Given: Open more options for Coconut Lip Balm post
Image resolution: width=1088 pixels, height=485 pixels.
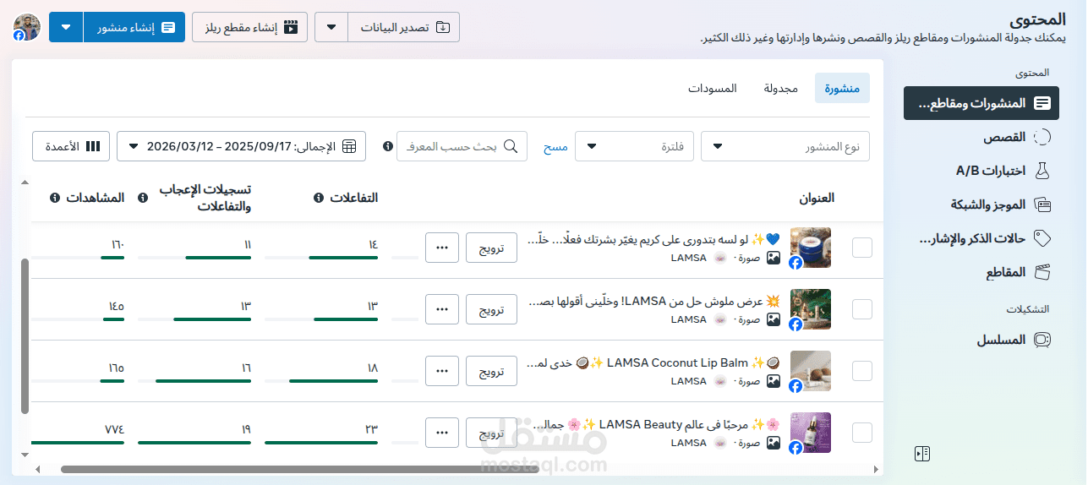Looking at the screenshot, I should 442,371.
